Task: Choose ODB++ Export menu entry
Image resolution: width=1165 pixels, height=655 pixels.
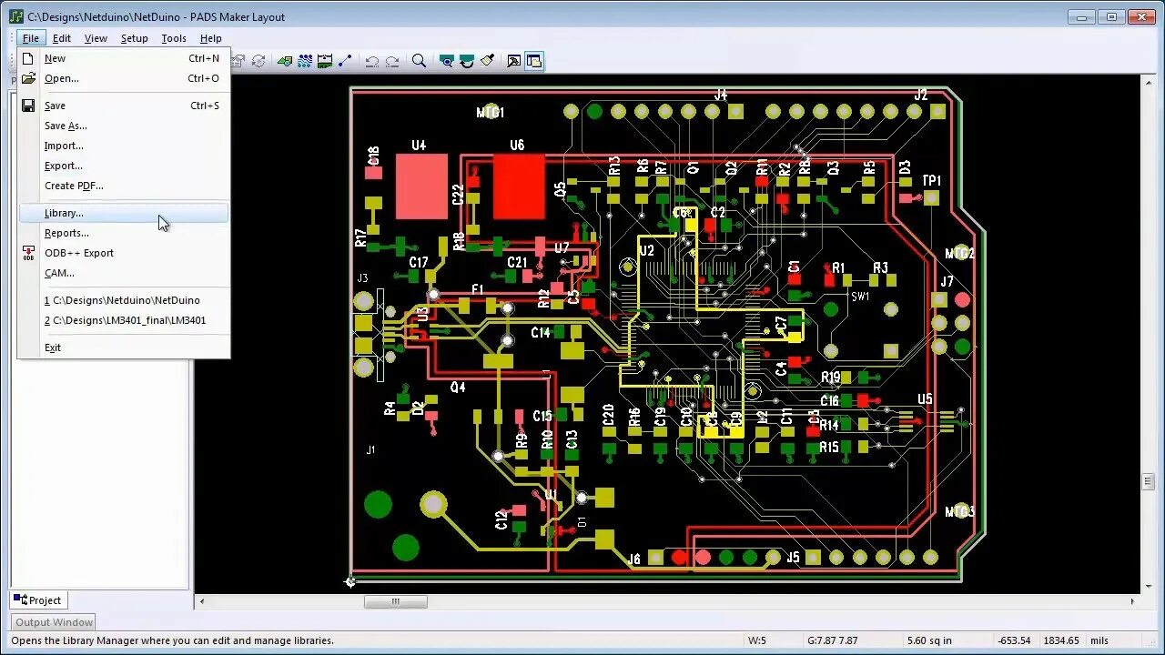Action: click(x=123, y=253)
